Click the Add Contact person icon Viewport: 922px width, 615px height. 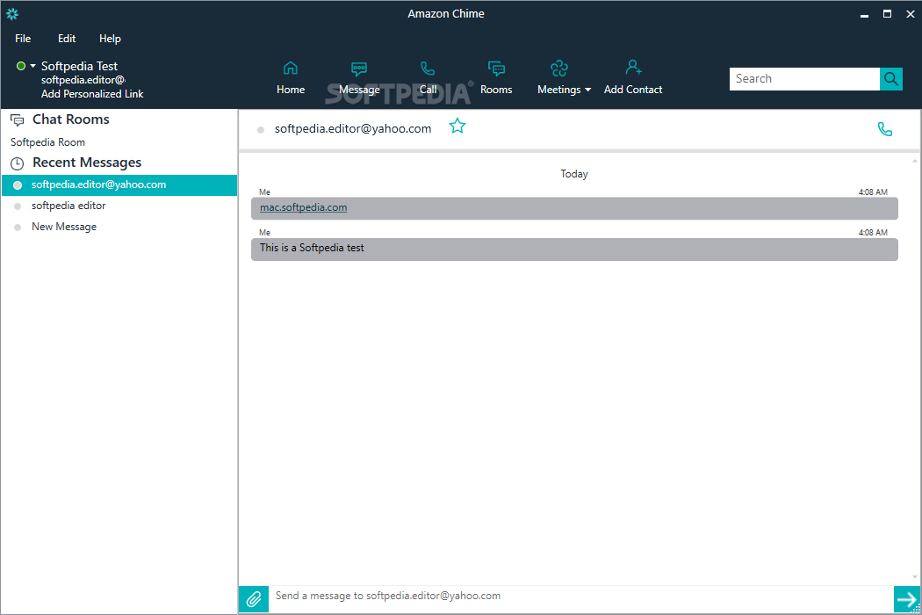pyautogui.click(x=633, y=67)
